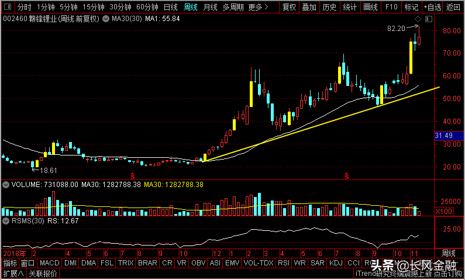This screenshot has height=280, width=465.
Task: Select the 30分钟 period
Action: coord(120,7)
